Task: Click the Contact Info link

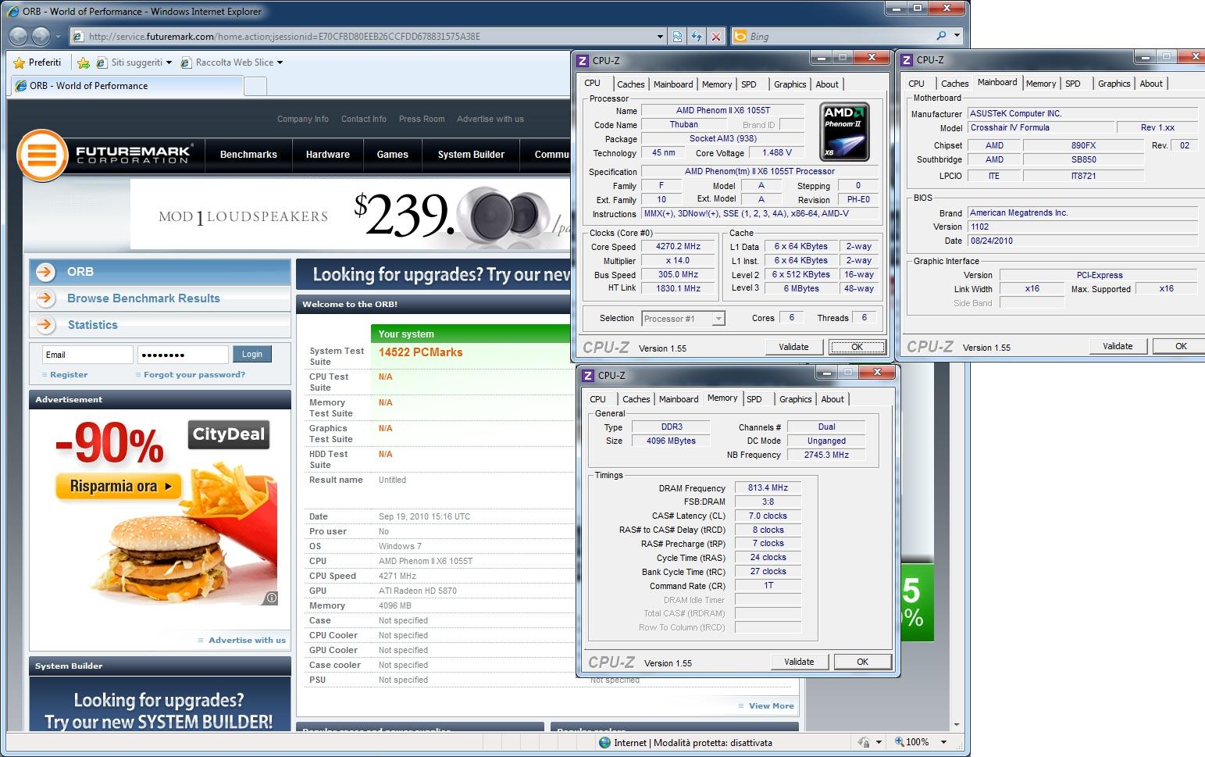Action: click(x=363, y=119)
